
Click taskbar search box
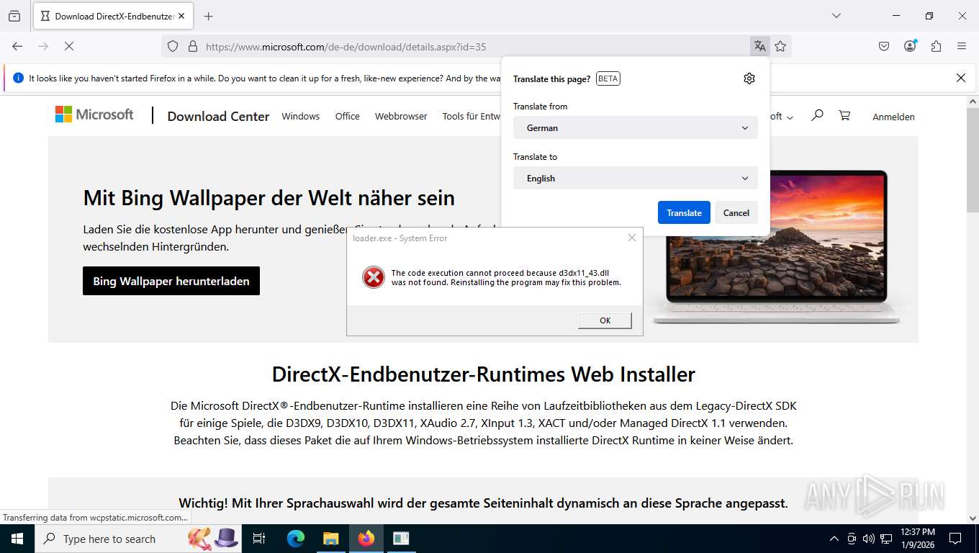[140, 539]
